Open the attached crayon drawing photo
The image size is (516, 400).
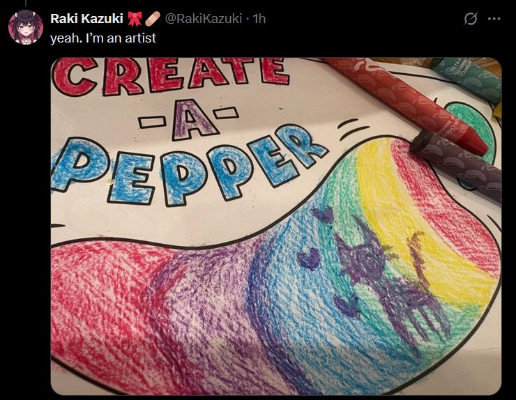pos(276,226)
